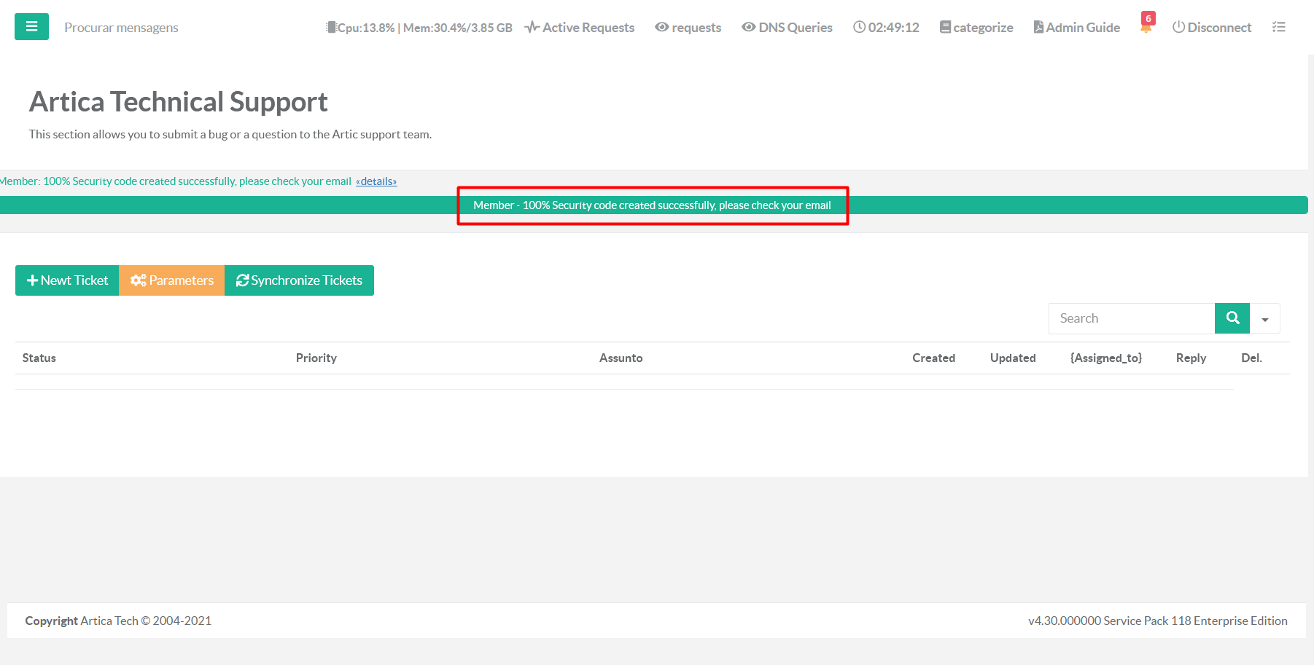The width and height of the screenshot is (1314, 665).
Task: Click the notification bell icon
Action: pos(1146,28)
